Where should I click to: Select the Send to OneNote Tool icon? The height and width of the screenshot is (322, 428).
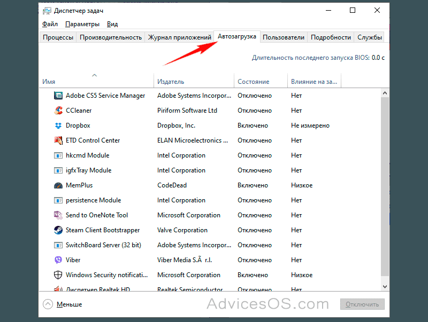click(x=58, y=215)
